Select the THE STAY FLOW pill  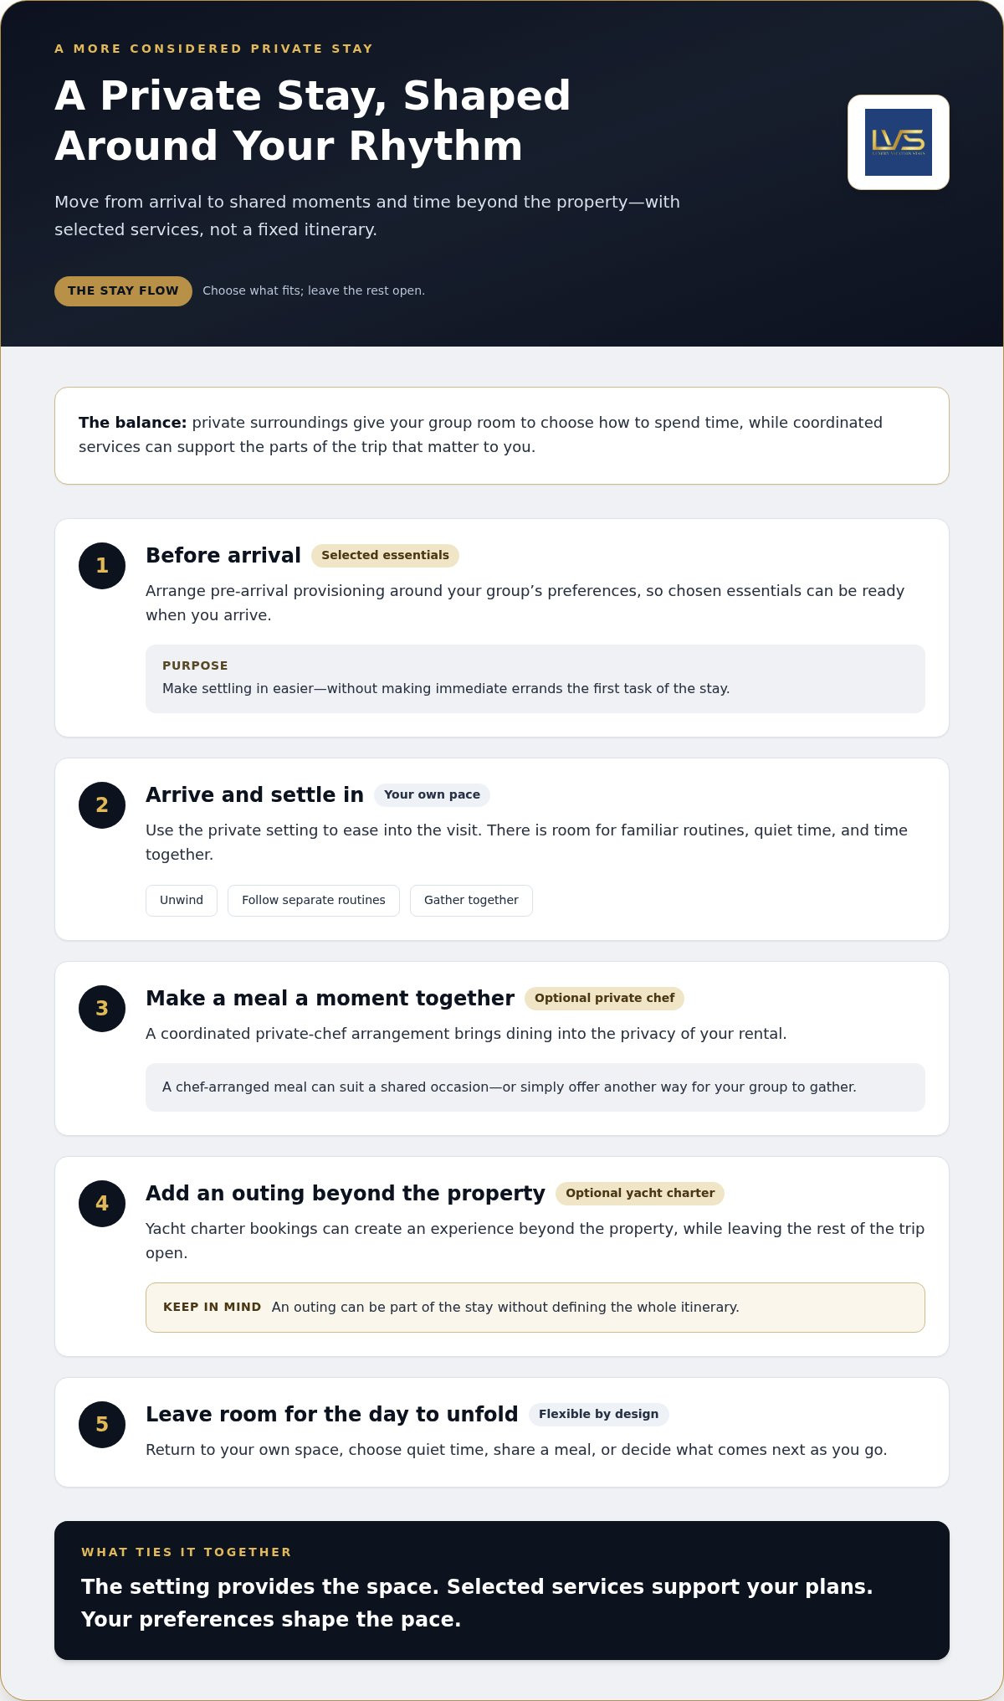pyautogui.click(x=123, y=291)
